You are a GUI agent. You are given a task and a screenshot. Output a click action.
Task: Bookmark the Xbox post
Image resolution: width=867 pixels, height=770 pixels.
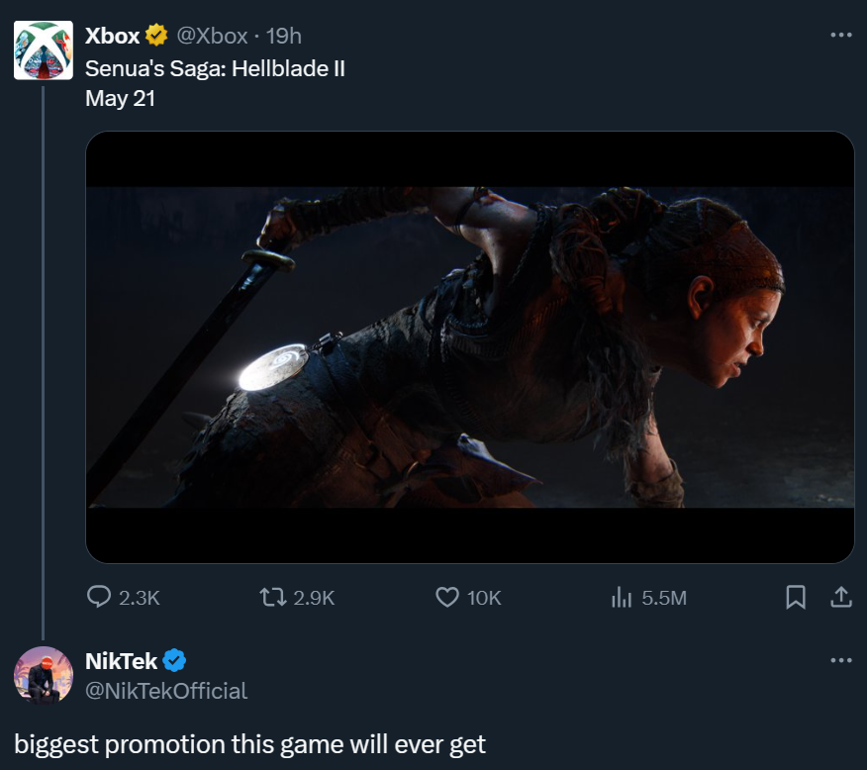(x=795, y=597)
